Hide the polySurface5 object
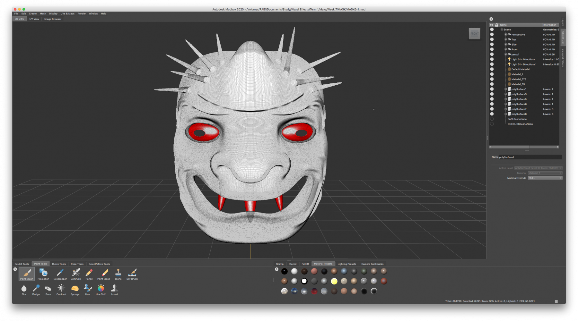This screenshot has width=578, height=321. 492,99
